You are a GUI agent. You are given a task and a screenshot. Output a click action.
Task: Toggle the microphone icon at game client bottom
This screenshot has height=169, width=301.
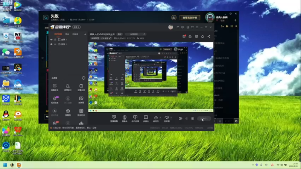[220, 121]
